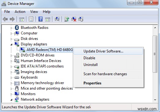
Task: Click the Computer category icon
Action: click(17, 33)
